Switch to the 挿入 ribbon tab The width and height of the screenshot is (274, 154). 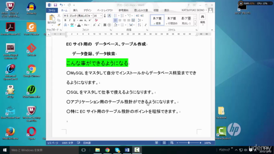tap(75, 10)
